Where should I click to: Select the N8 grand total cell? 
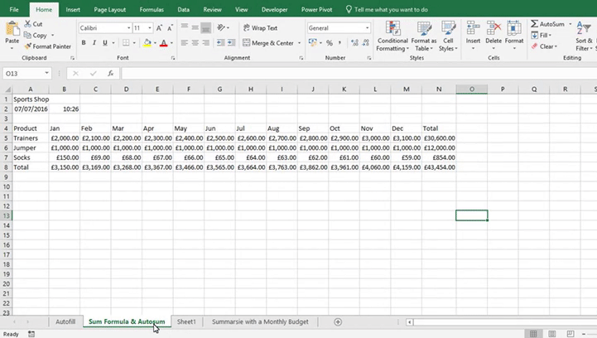pos(438,167)
